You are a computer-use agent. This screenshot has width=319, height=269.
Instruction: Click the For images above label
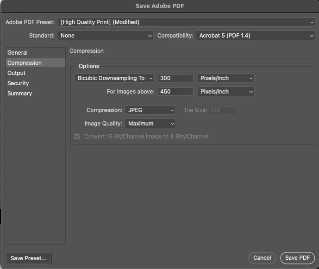pyautogui.click(x=131, y=92)
